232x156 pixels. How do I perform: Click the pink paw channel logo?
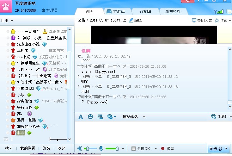pyautogui.click(x=6, y=6)
